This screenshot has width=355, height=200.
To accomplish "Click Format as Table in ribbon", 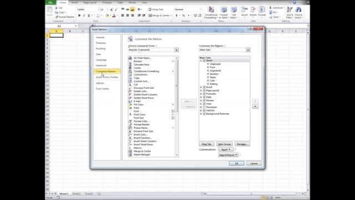I will pos(224,13).
